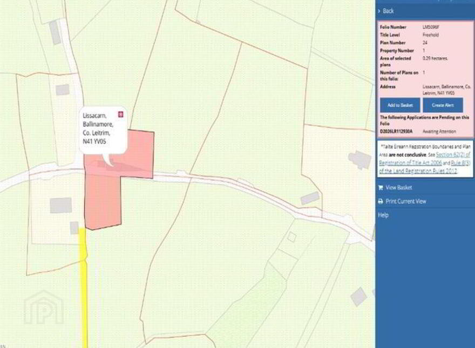Screen dimensions: 475x348
Task: Select the Plan Number value 24
Action: pyautogui.click(x=425, y=43)
